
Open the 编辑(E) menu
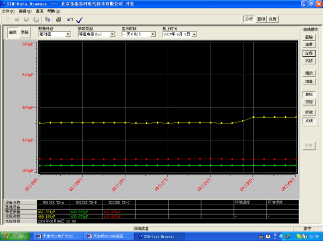(25, 11)
